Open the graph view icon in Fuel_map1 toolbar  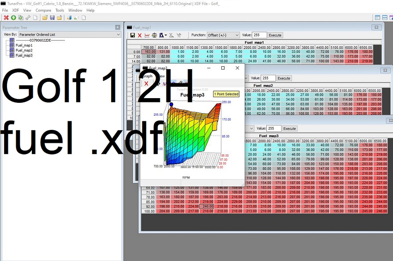pos(147,35)
